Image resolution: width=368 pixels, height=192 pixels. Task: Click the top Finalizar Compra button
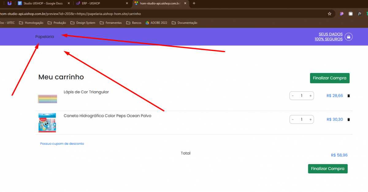tap(330, 78)
